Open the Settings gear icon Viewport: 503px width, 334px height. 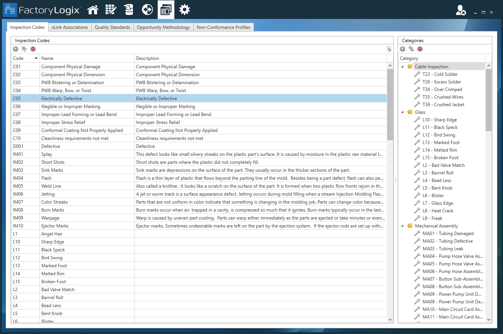[185, 9]
